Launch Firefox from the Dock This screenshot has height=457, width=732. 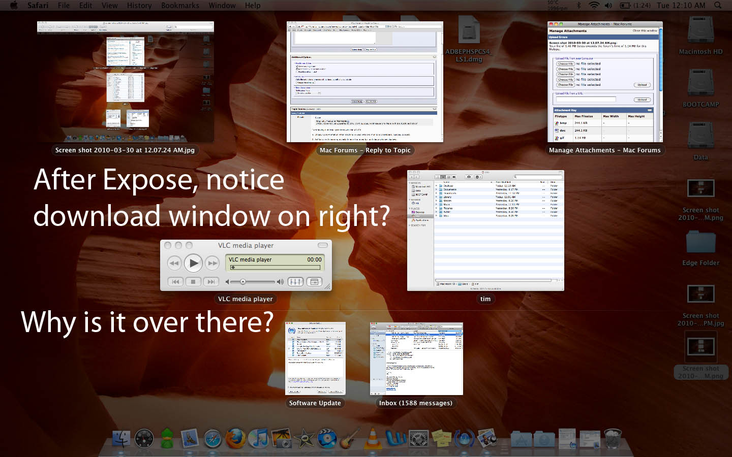[x=235, y=439]
